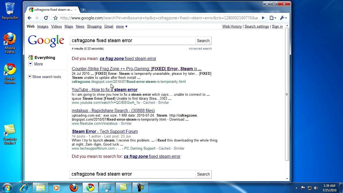Screen dimensions: 343x193
Task: Switch to Chrome in taskbar
Action: pyautogui.click(x=90, y=188)
